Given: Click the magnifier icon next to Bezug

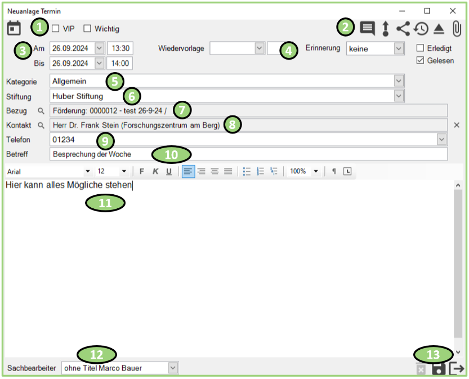Looking at the screenshot, I should point(41,110).
